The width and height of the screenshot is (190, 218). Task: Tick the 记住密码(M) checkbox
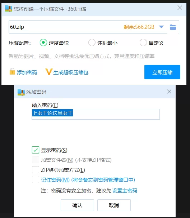36,180
